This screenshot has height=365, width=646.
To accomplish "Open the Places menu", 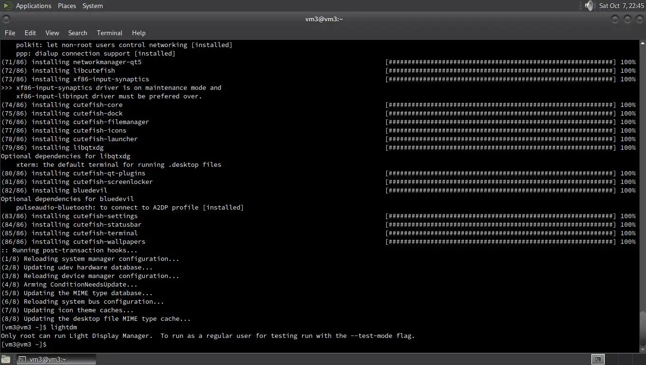I will click(66, 6).
